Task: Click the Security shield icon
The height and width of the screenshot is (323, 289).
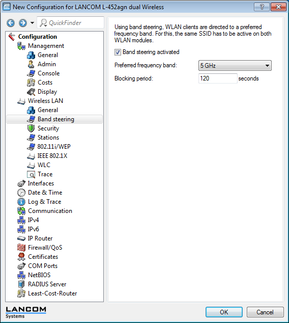Action: pos(31,128)
